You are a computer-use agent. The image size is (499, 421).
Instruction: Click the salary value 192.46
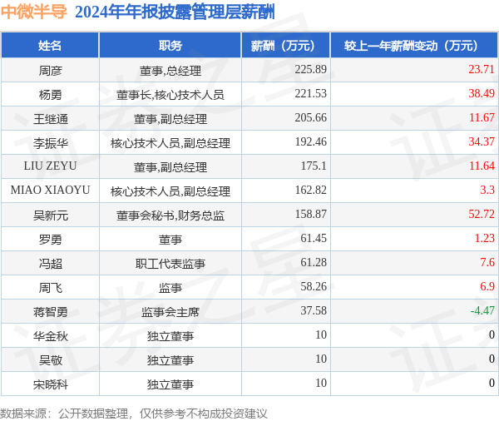(x=310, y=141)
